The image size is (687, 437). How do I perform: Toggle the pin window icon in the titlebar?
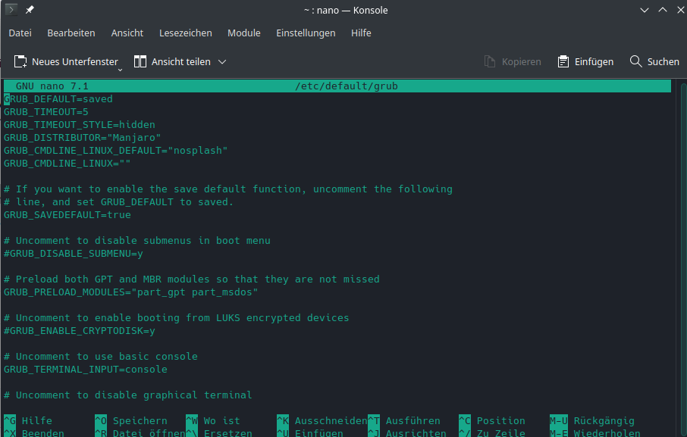click(29, 10)
